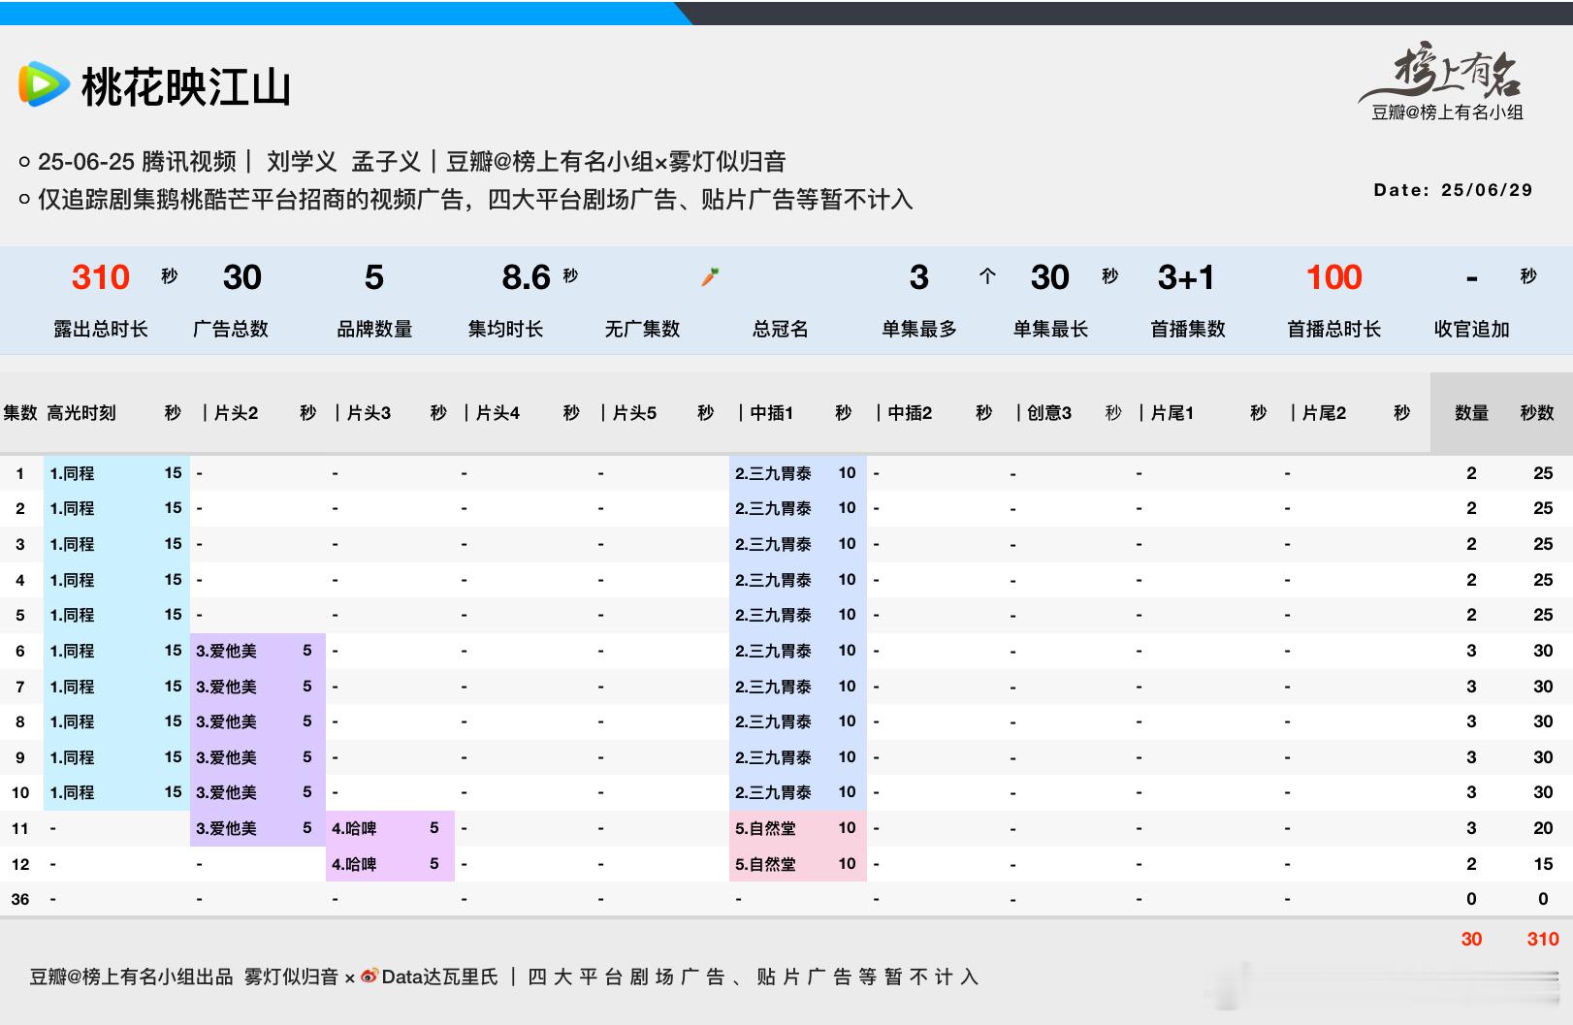Screen dimensions: 1573x1025
Task: Click the Date: 25/06/29 label
Action: [1453, 190]
